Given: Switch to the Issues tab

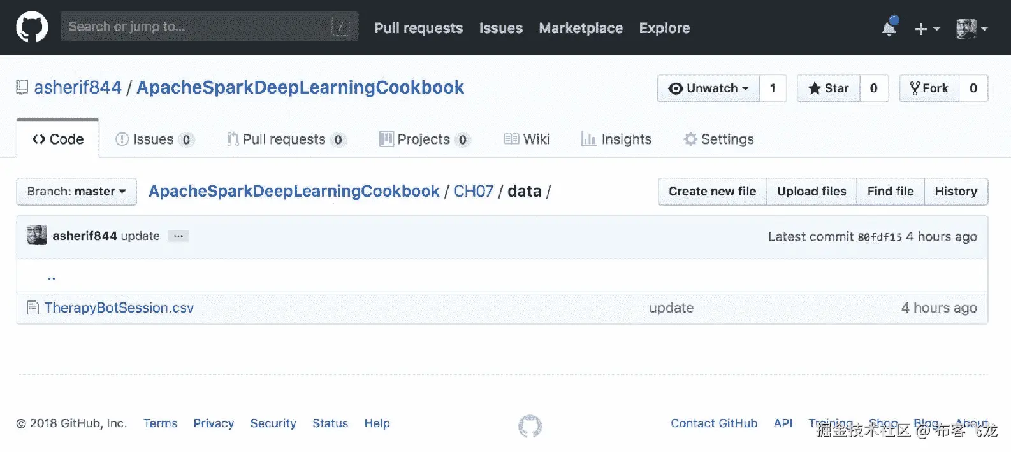Looking at the screenshot, I should coord(154,139).
